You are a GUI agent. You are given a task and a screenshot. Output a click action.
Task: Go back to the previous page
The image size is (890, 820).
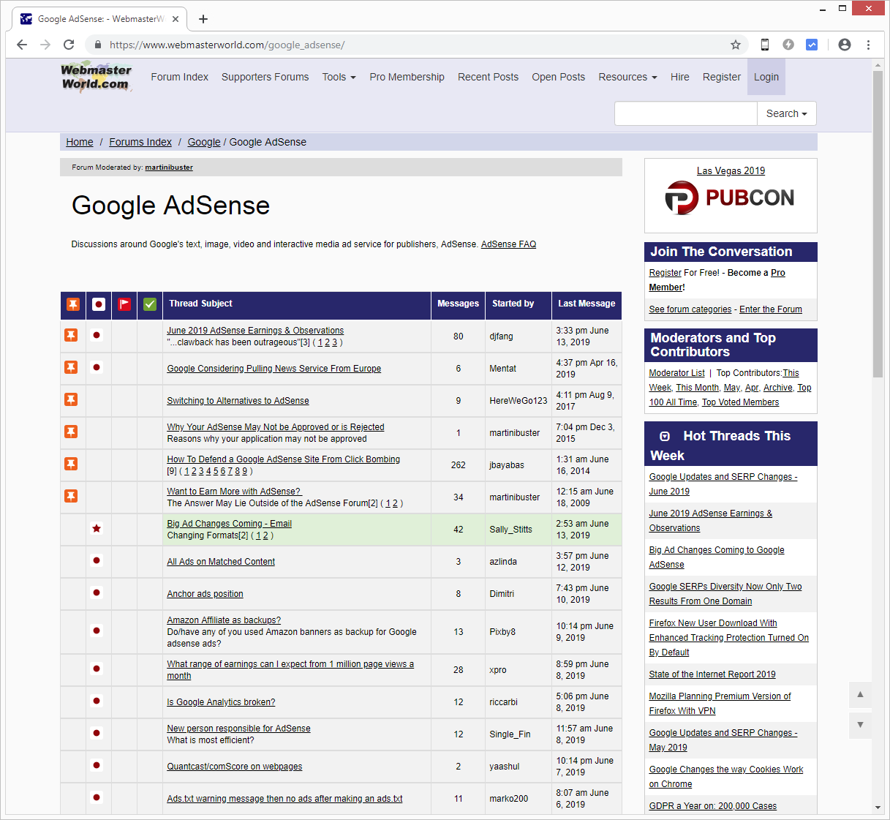22,45
